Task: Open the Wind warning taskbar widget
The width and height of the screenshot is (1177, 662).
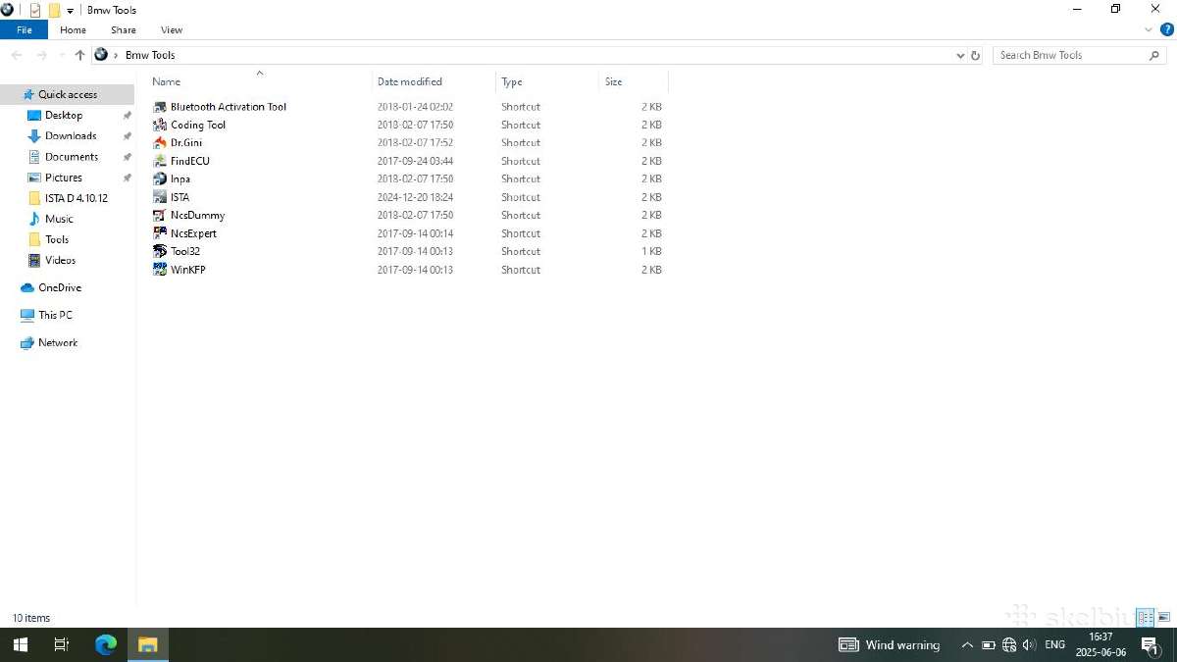Action: [x=890, y=644]
